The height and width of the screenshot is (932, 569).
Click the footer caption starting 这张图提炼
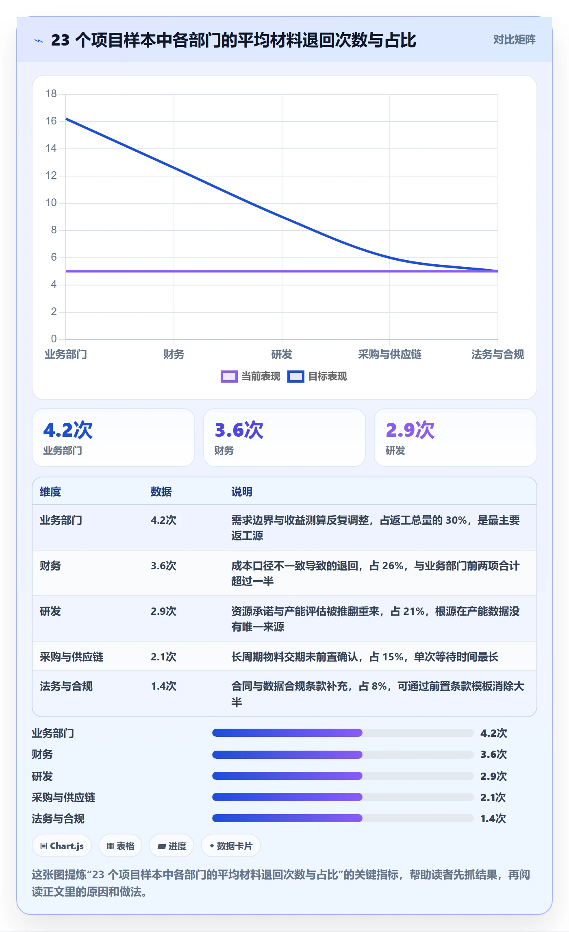[281, 883]
